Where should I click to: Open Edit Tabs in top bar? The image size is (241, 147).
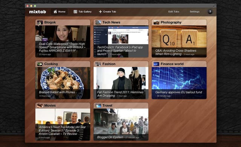[x=174, y=12]
